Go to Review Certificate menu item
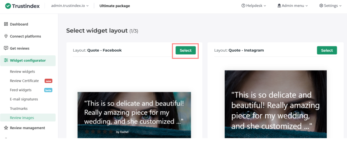Viewport: 347px width, 141px height. point(24,81)
